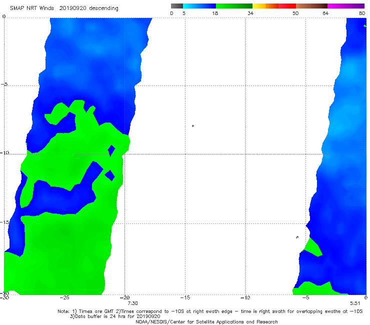Click the date '20190920' in the title
The image size is (370, 325).
73,8
